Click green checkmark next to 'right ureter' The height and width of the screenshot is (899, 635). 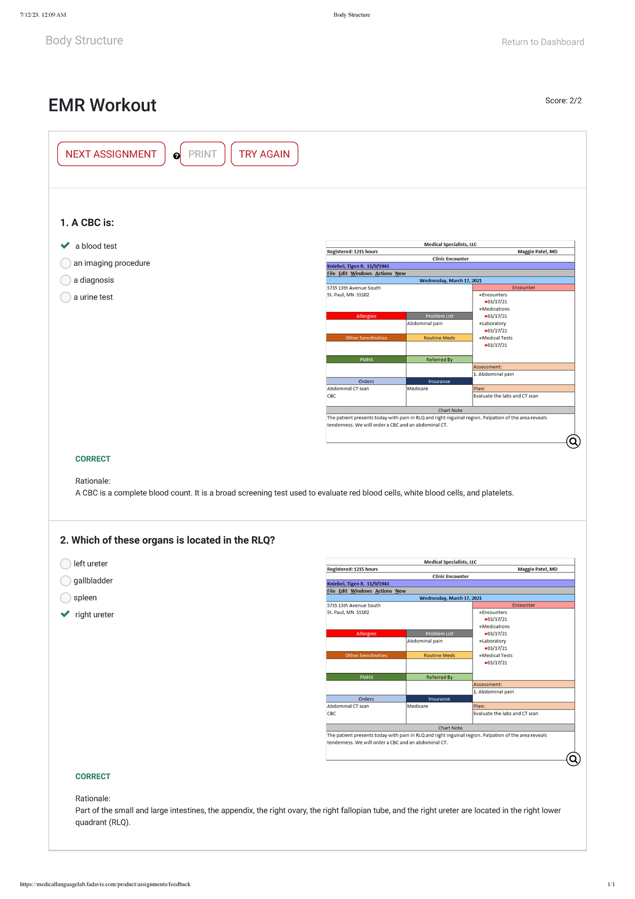(x=65, y=614)
